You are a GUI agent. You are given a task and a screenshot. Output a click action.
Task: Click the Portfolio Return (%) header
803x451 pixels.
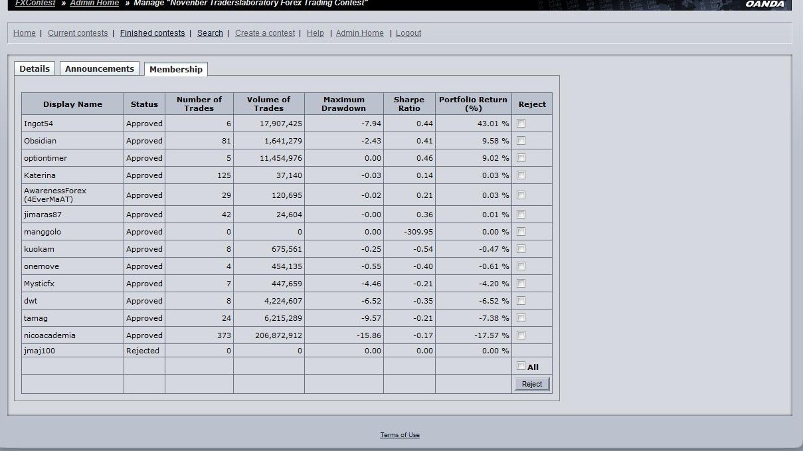coord(473,104)
